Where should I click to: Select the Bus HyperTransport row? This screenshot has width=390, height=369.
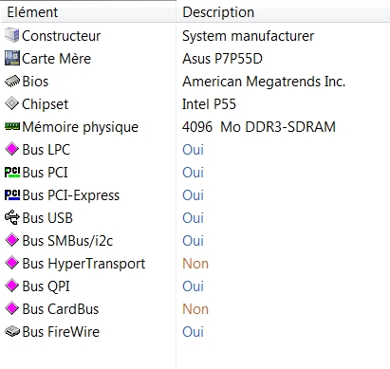[195, 264]
